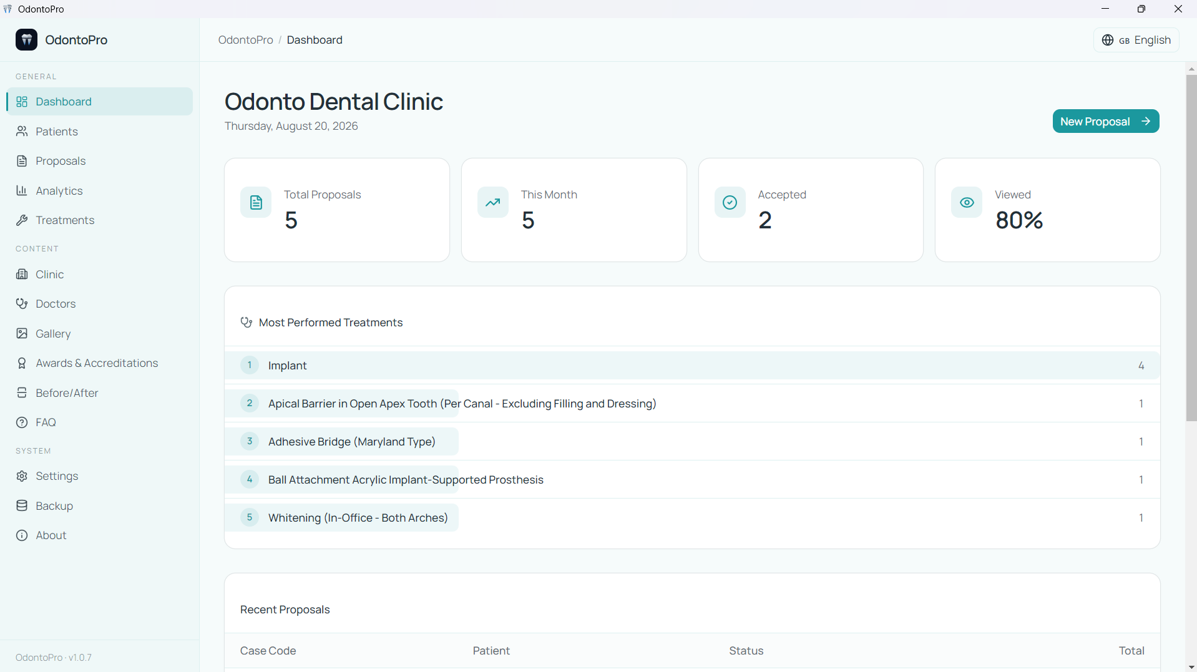
Task: Open the FAQ page
Action: point(100,422)
